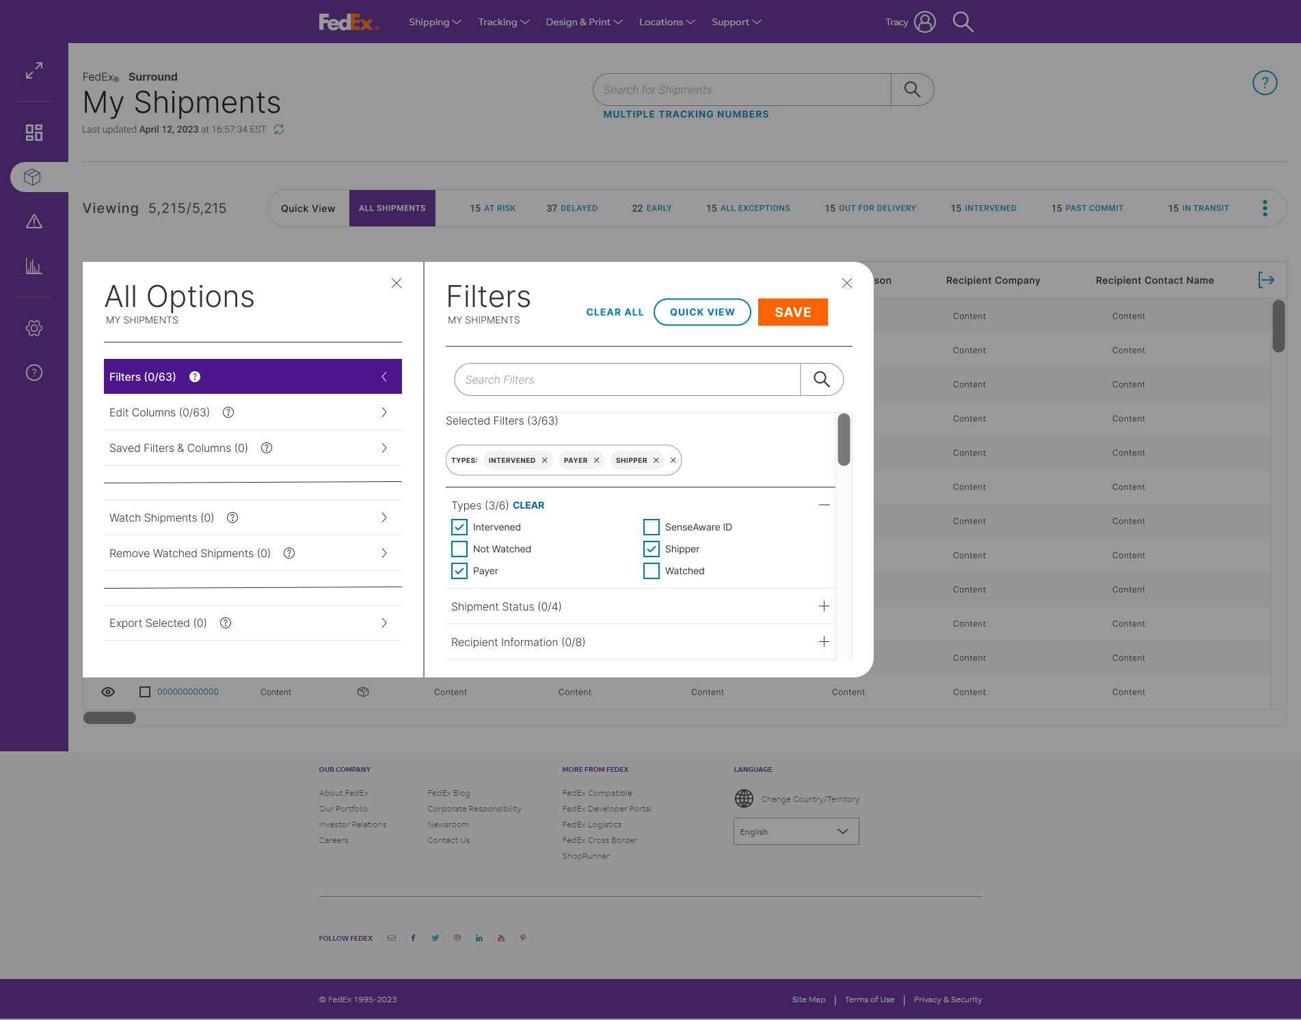Click the Search Filters input field
Viewport: 1301px width, 1020px height.
628,379
